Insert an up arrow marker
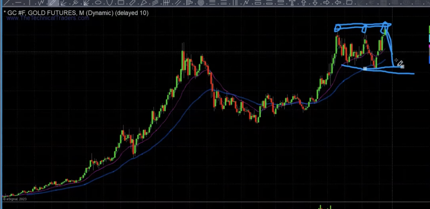 coord(304,3)
